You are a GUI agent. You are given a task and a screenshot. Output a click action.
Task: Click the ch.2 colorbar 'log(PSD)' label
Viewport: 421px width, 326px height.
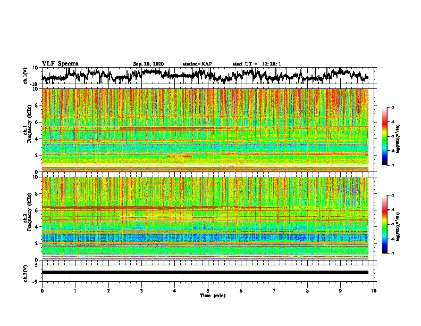click(398, 226)
